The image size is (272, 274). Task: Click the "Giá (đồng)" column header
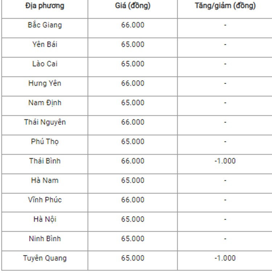[x=133, y=6]
